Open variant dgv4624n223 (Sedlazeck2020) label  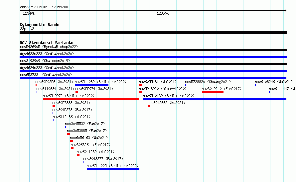(x=47, y=68)
